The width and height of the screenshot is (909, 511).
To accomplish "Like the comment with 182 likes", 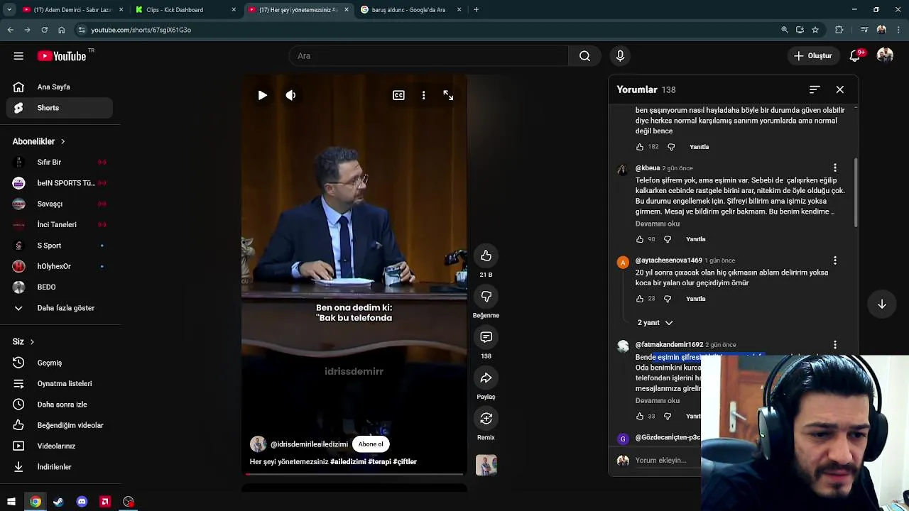I will click(640, 147).
